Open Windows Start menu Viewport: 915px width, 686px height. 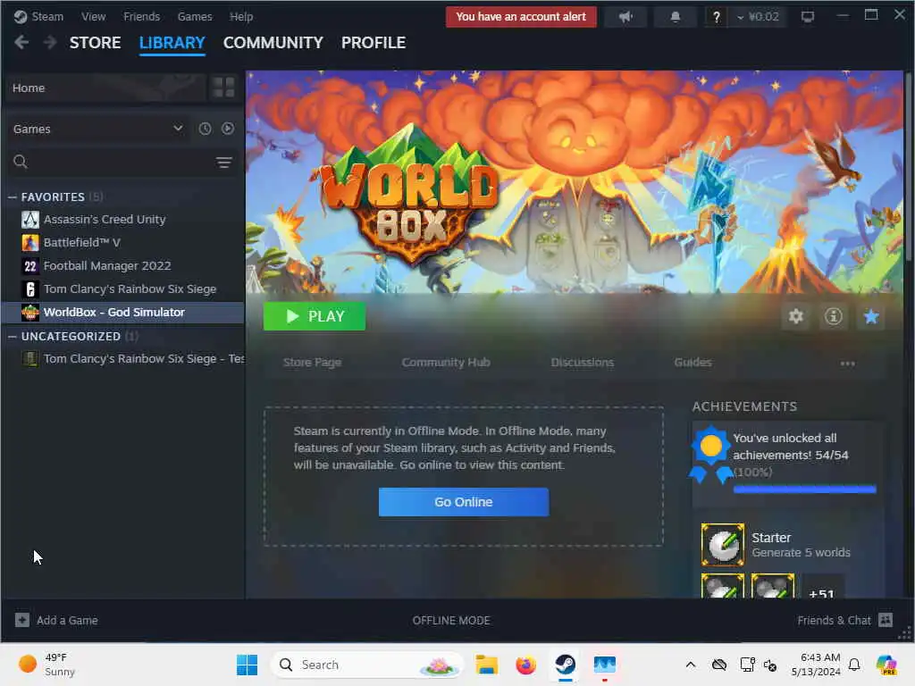[248, 665]
